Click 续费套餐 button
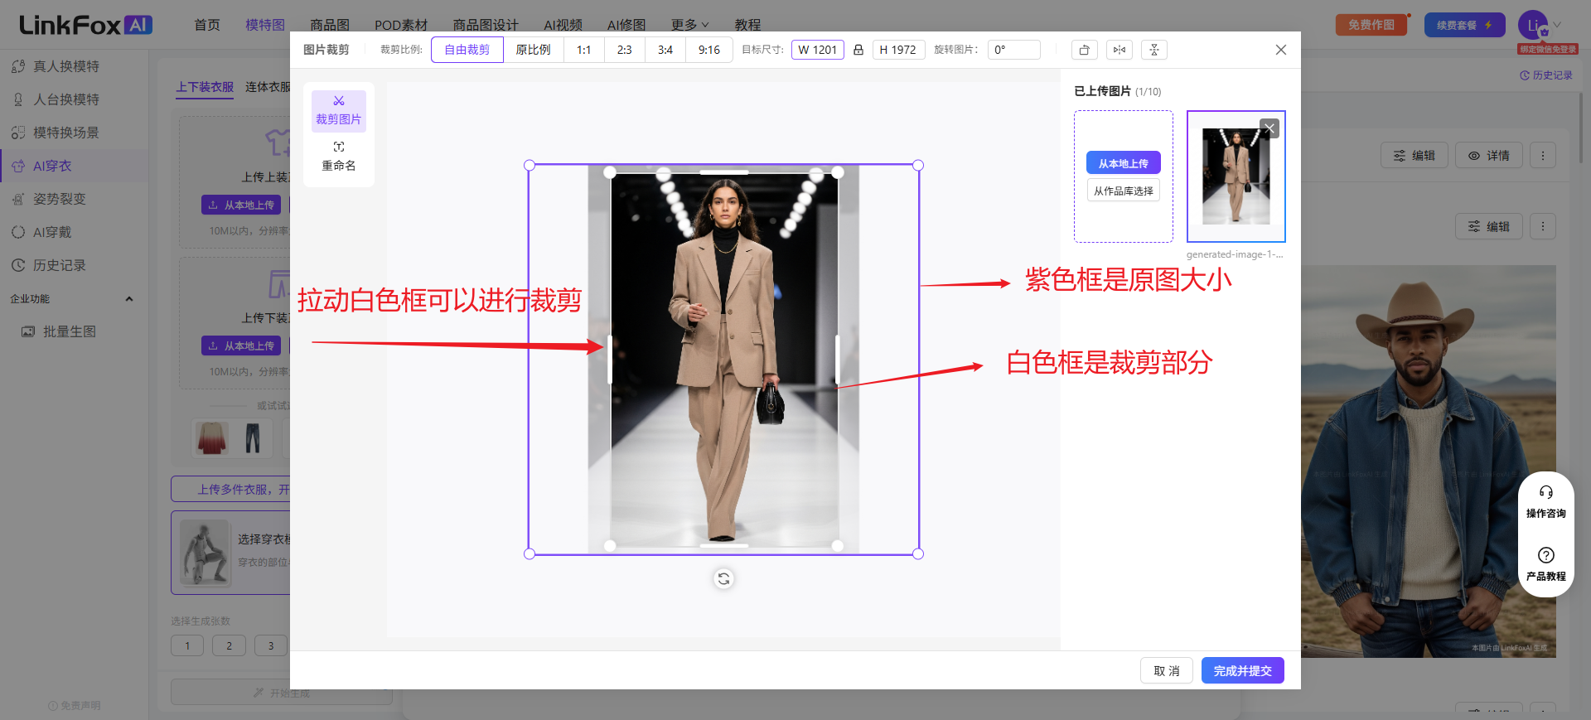The height and width of the screenshot is (720, 1591). (x=1464, y=25)
